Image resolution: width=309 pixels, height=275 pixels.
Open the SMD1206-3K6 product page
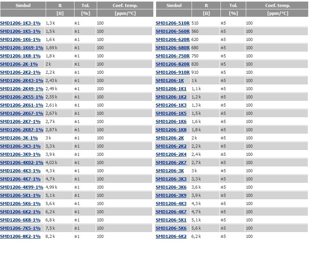171,187
